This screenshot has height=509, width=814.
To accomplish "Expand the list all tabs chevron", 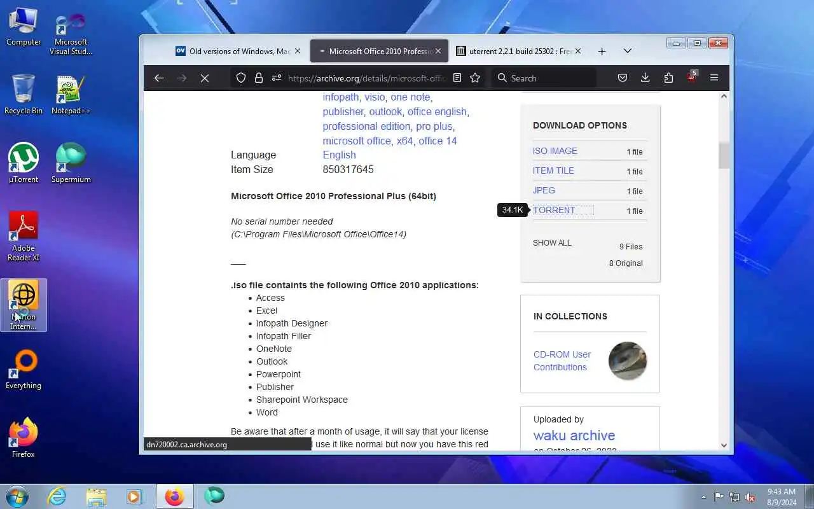I will click(627, 51).
